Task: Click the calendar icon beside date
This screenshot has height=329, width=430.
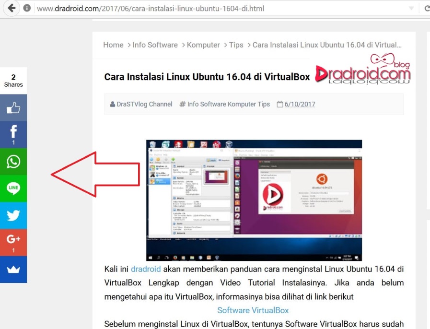Action: (x=280, y=104)
